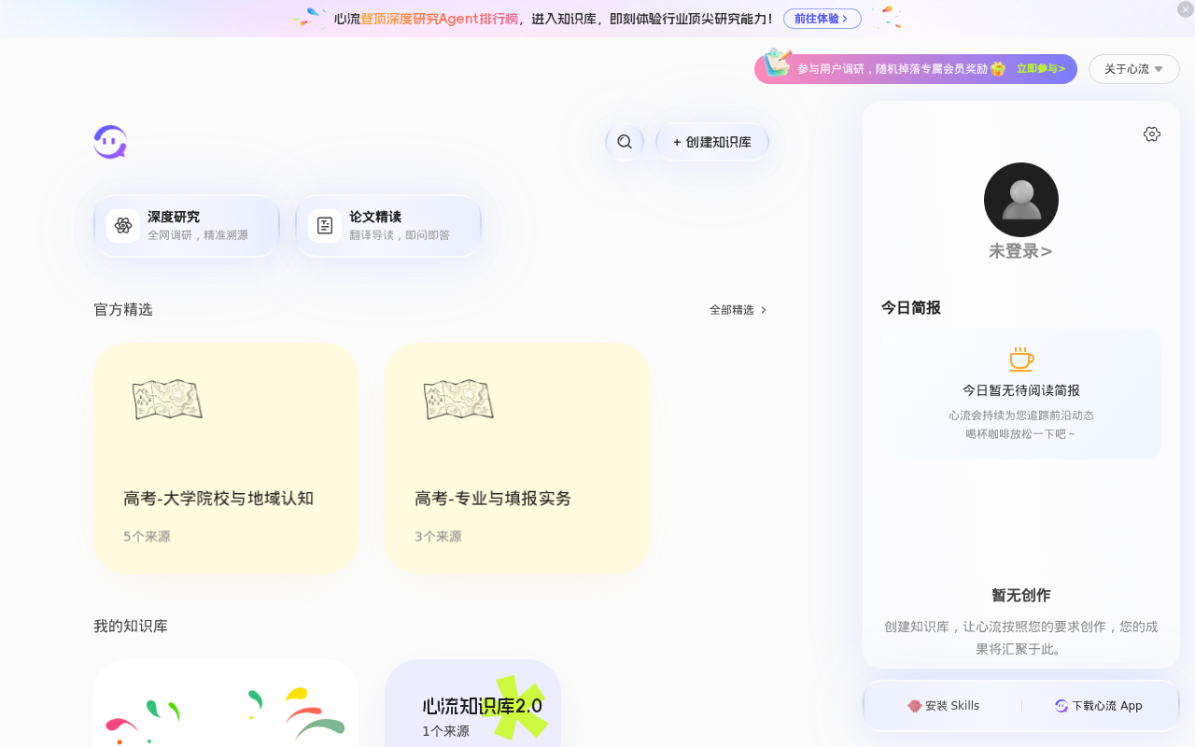Image resolution: width=1195 pixels, height=747 pixels.
Task: Click the 5个来源 label
Action: click(147, 537)
